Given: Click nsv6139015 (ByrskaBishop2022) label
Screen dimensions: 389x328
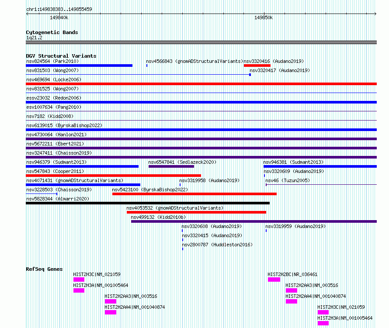Looking at the screenshot, I should click(64, 125).
